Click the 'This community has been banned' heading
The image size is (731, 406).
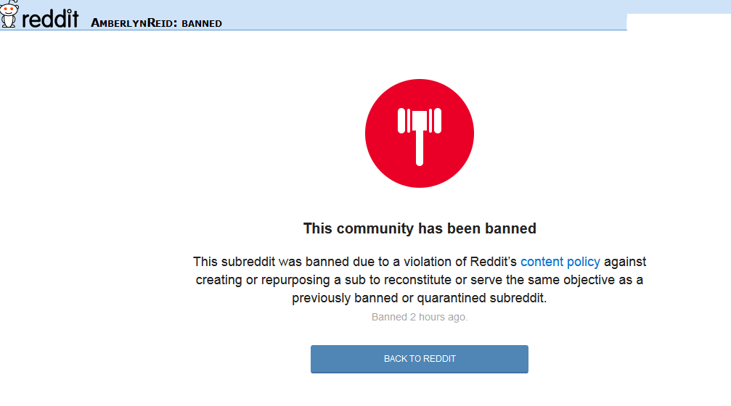click(420, 228)
